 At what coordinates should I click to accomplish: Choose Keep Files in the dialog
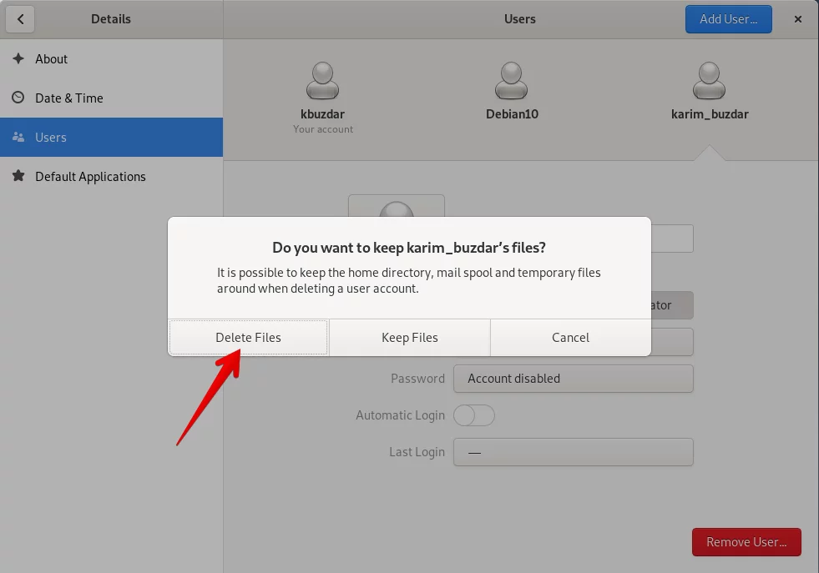click(409, 338)
